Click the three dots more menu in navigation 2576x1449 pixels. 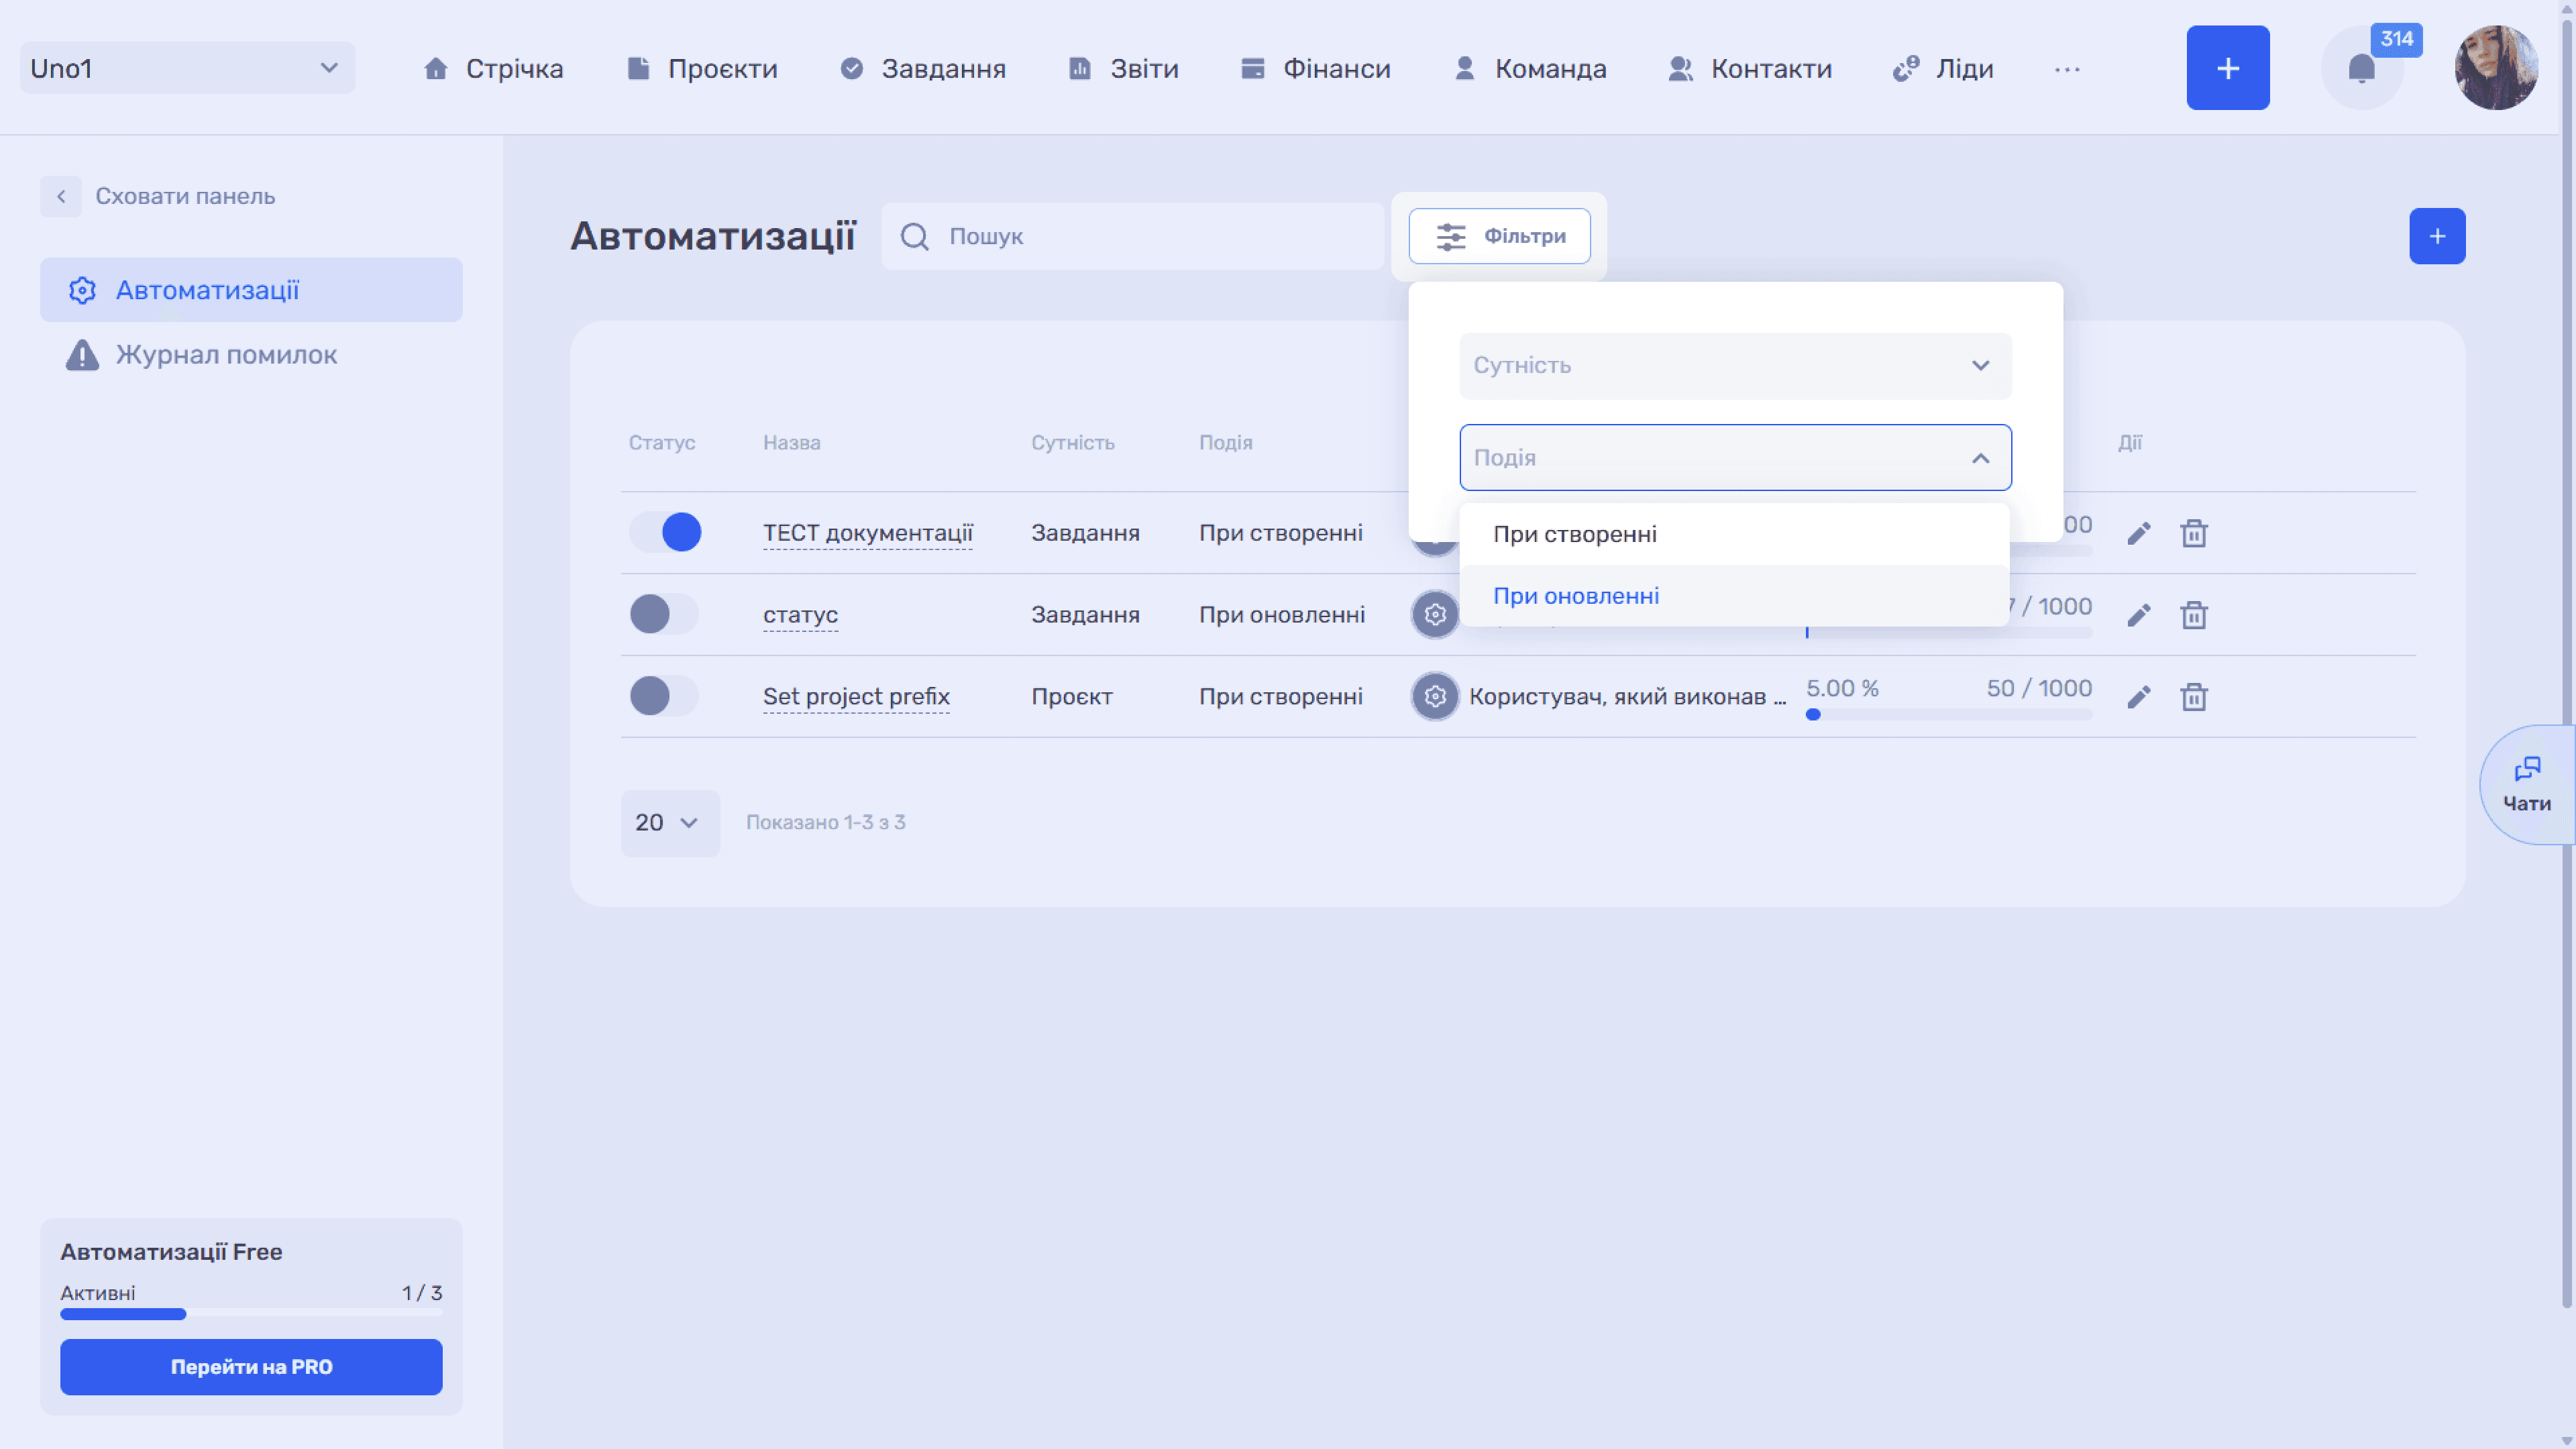2067,69
